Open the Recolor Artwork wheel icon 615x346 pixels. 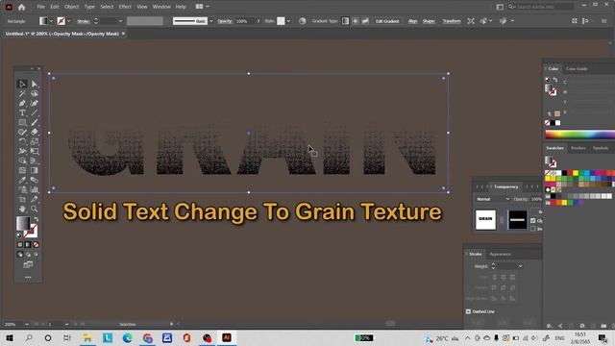[x=302, y=21]
